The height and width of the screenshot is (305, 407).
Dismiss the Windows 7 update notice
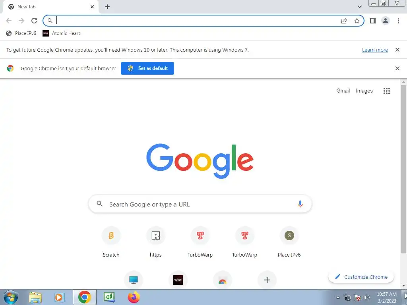(397, 50)
